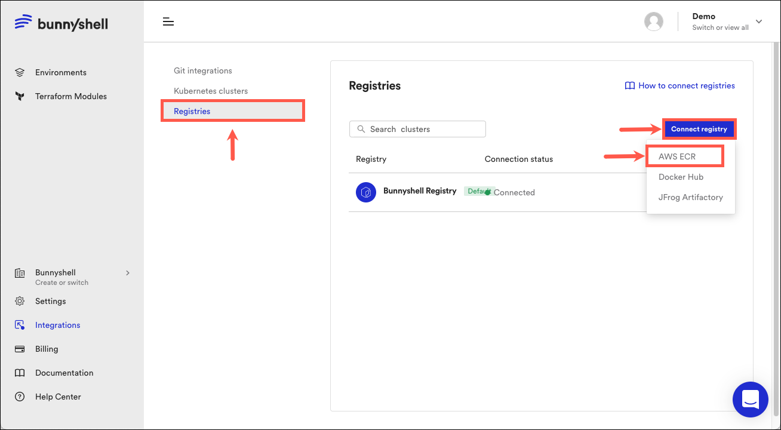Viewport: 781px width, 430px height.
Task: Click the Bunnyshell Registry cube icon
Action: tap(366, 192)
